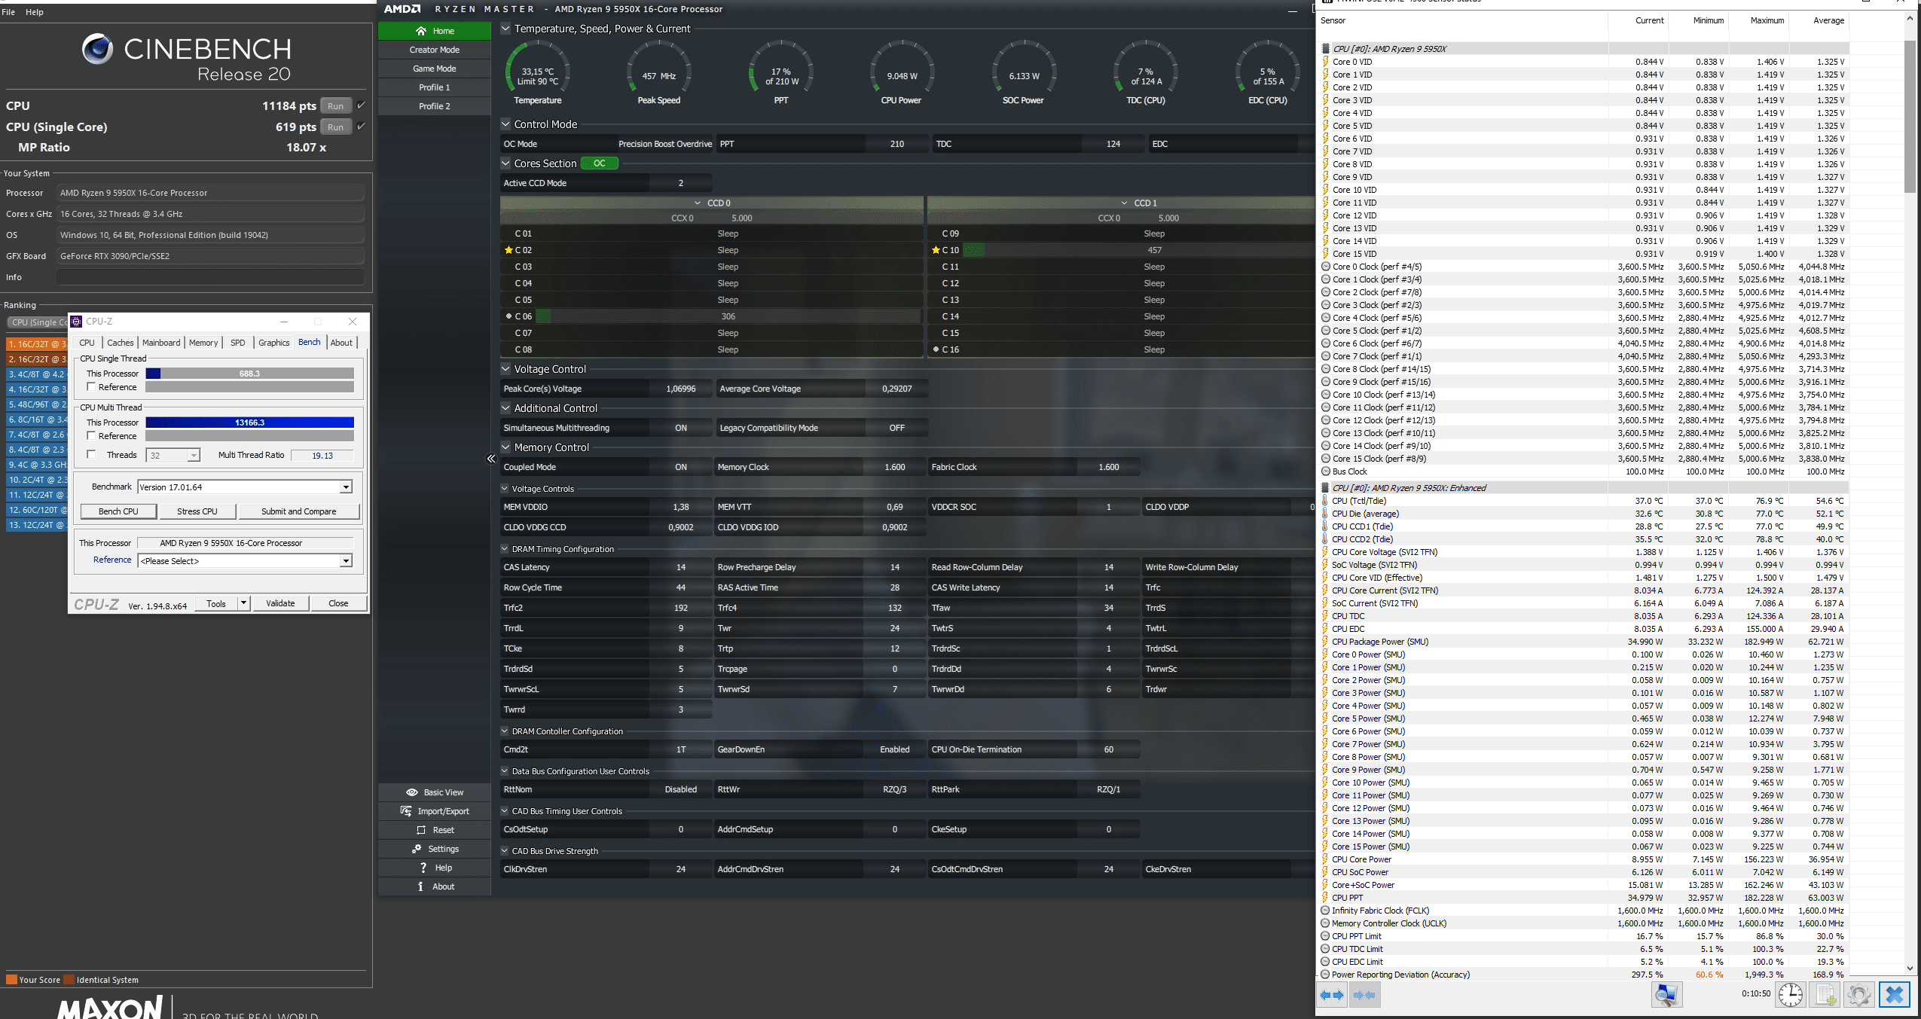Toggle checkmark next to CPU Run button

pyautogui.click(x=361, y=105)
